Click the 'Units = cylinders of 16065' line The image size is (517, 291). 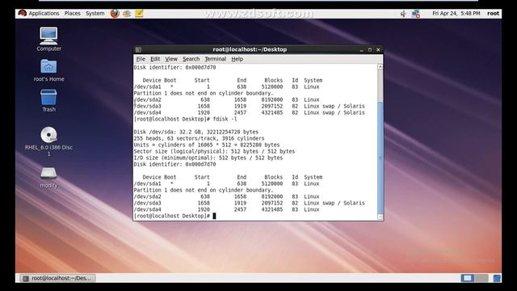207,145
